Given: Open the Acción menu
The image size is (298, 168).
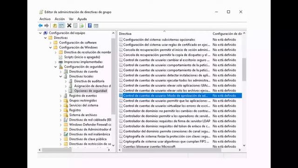Looking at the screenshot, I should click(60, 19).
